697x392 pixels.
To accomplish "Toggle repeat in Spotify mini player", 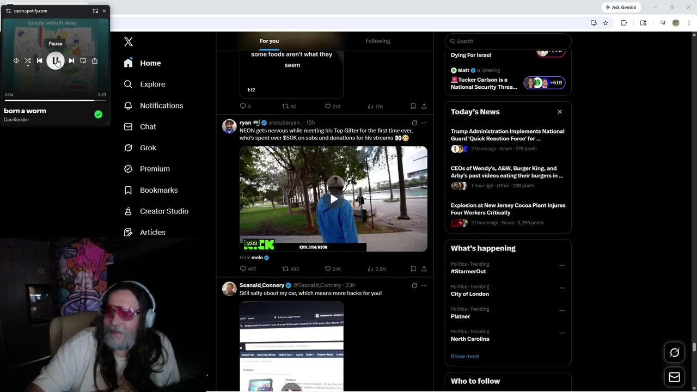I will [83, 61].
